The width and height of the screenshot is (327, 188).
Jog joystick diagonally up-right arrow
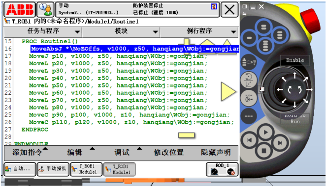point(305,79)
